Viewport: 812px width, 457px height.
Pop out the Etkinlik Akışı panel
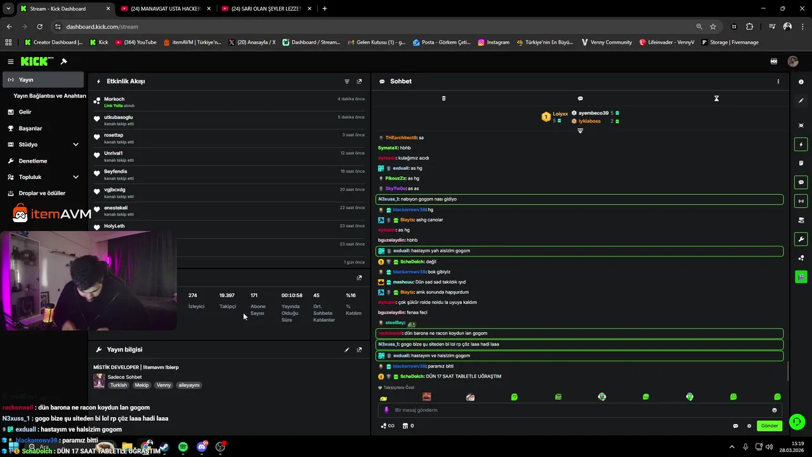(359, 81)
